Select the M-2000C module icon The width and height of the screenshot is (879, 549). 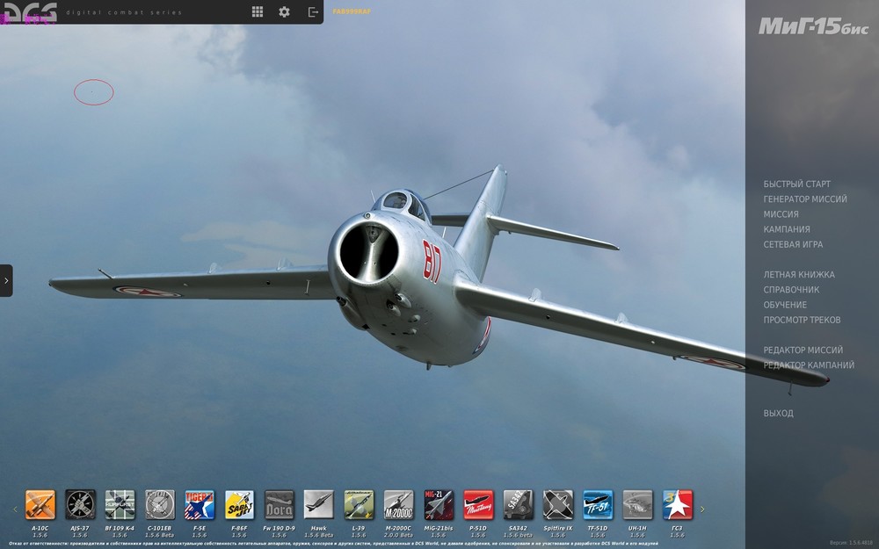pyautogui.click(x=398, y=505)
